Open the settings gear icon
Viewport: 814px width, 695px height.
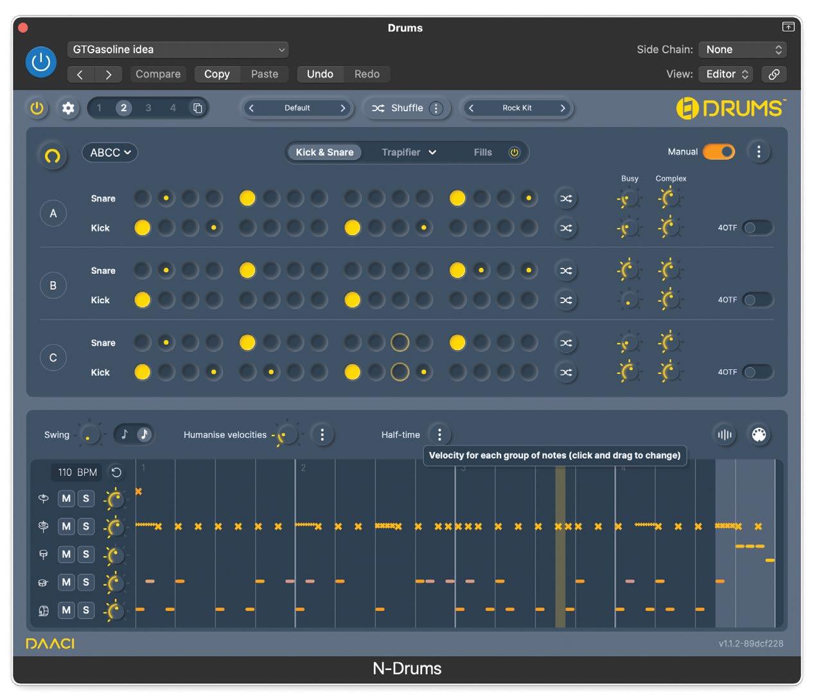pyautogui.click(x=68, y=108)
